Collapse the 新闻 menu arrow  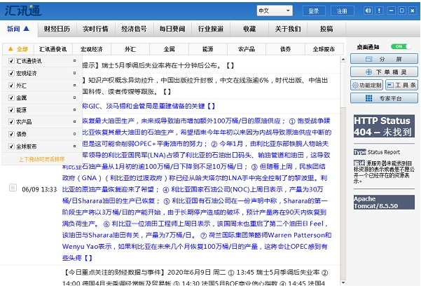pos(26,28)
